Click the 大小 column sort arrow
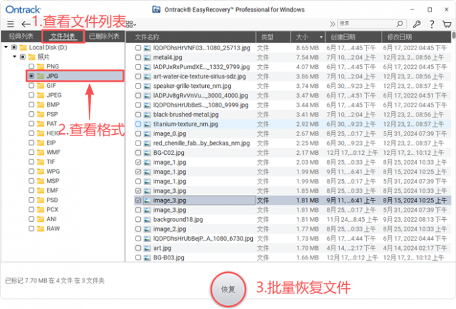Viewport: 456px width, 309px height. coord(321,37)
